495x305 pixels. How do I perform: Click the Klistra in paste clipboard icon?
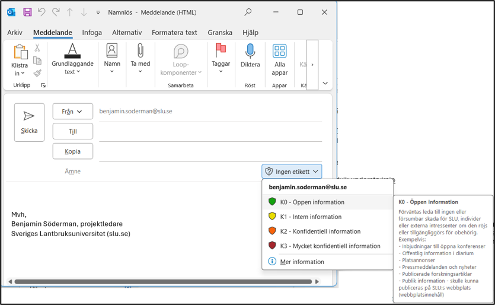coord(20,52)
